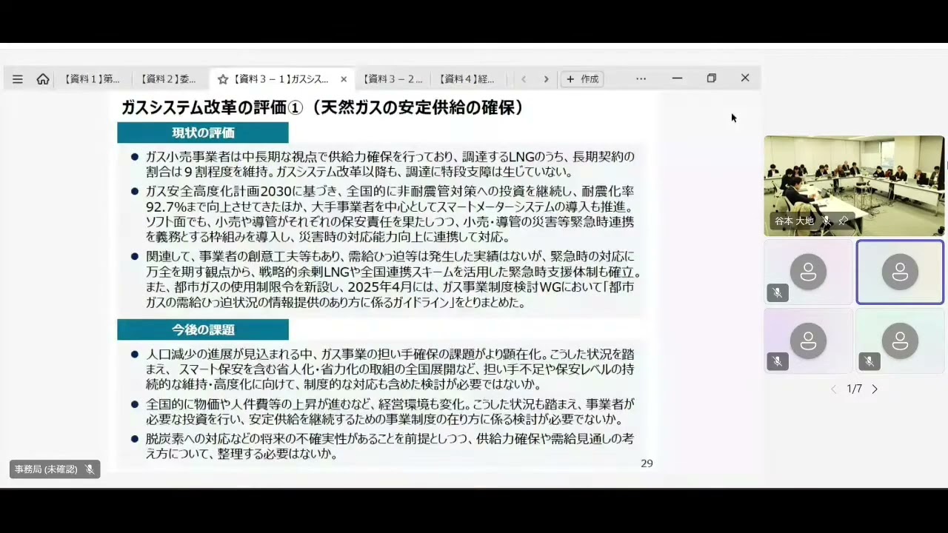Go to previous participant page
This screenshot has height=533, width=948.
(x=834, y=389)
